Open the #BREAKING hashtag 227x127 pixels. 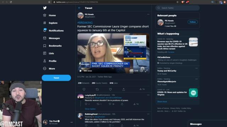pos(85,23)
